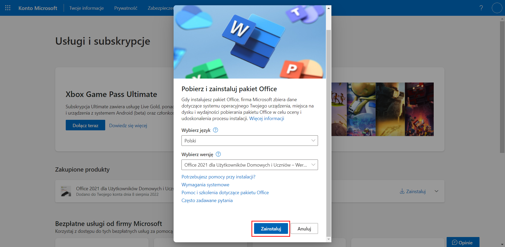Show language selection help tooltip icon

coord(215,130)
